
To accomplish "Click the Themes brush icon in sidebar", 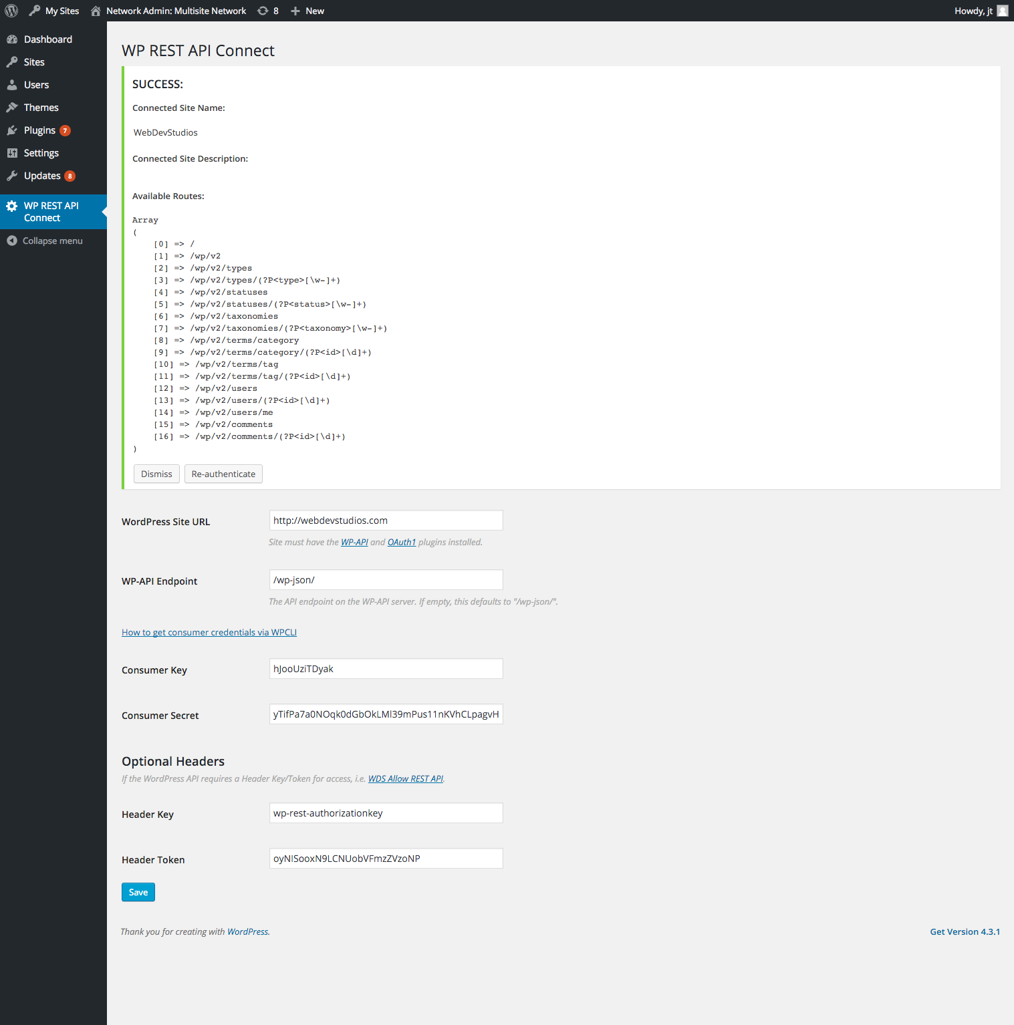I will (x=12, y=108).
